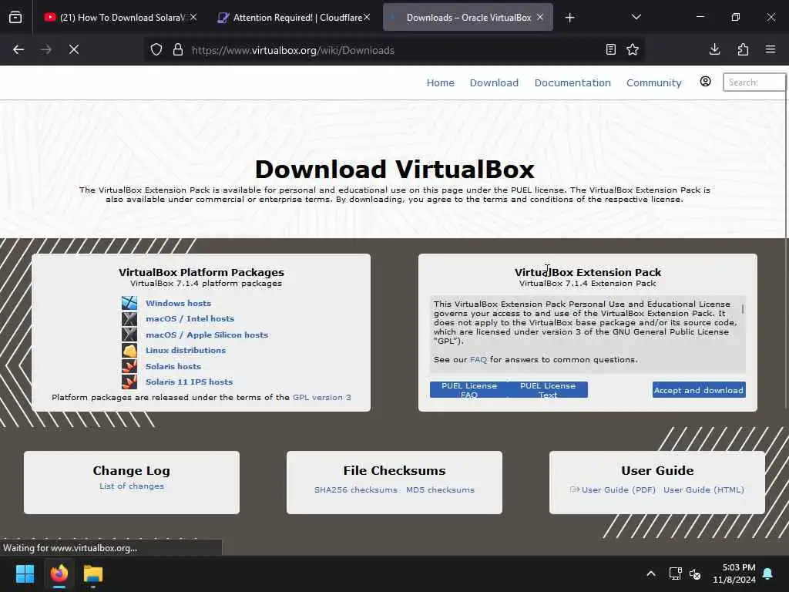789x592 pixels.
Task: Open the Firefox application menu
Action: coord(771,49)
